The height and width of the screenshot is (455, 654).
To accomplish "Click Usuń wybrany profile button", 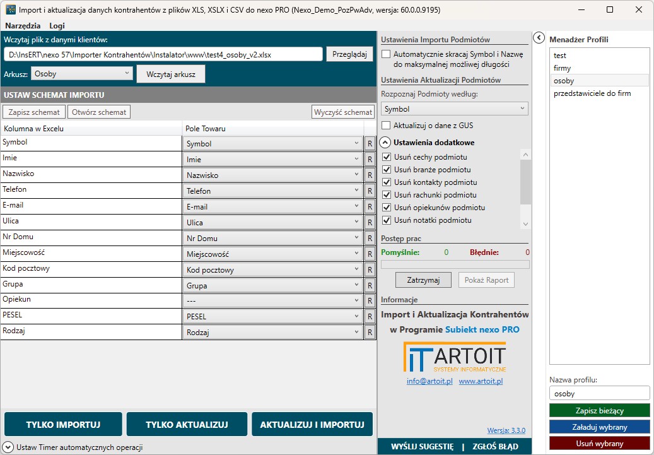I will click(599, 443).
